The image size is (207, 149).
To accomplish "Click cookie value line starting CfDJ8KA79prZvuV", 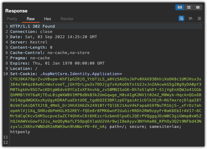I will [106, 79].
